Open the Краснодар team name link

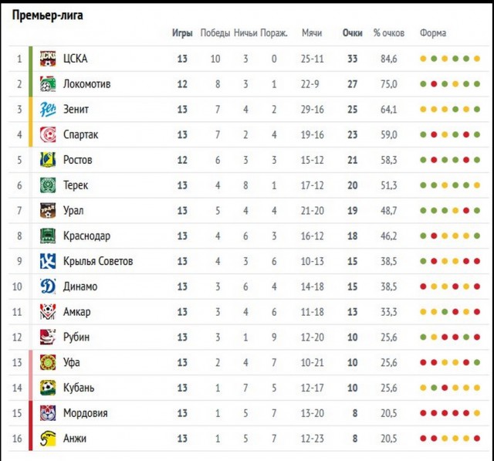(x=86, y=236)
